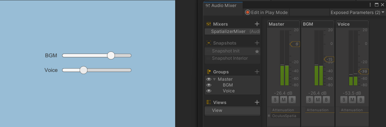Toggle Voice group eye visibility

(x=209, y=91)
